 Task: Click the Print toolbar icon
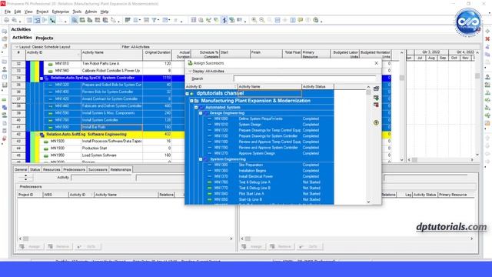tap(6, 20)
